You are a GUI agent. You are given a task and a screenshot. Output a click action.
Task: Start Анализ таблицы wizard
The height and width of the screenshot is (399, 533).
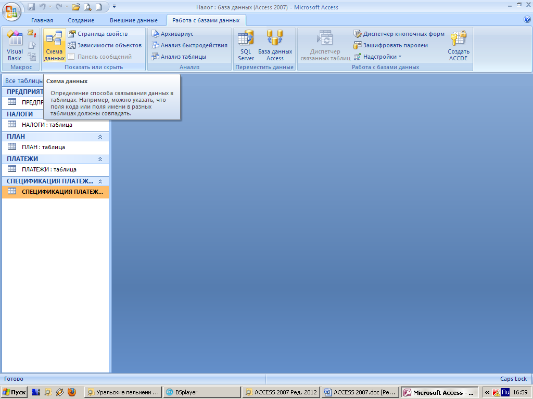(179, 57)
